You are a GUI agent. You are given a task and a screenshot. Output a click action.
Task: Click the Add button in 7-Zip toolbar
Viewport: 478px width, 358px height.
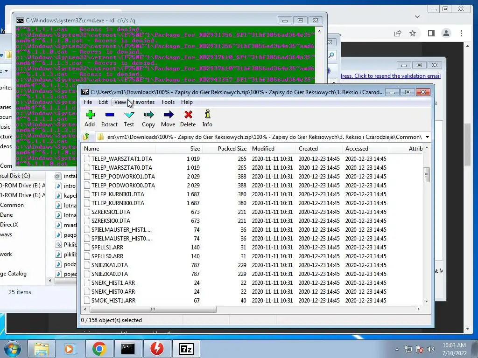click(x=90, y=118)
